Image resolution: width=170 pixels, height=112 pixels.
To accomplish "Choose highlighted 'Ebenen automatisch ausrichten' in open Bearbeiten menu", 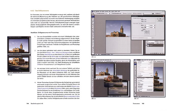I will tap(145, 78).
